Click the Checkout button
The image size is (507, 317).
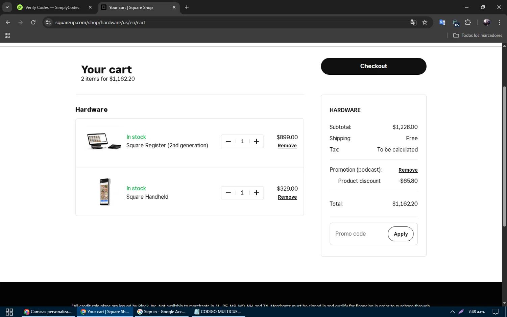coord(373,66)
